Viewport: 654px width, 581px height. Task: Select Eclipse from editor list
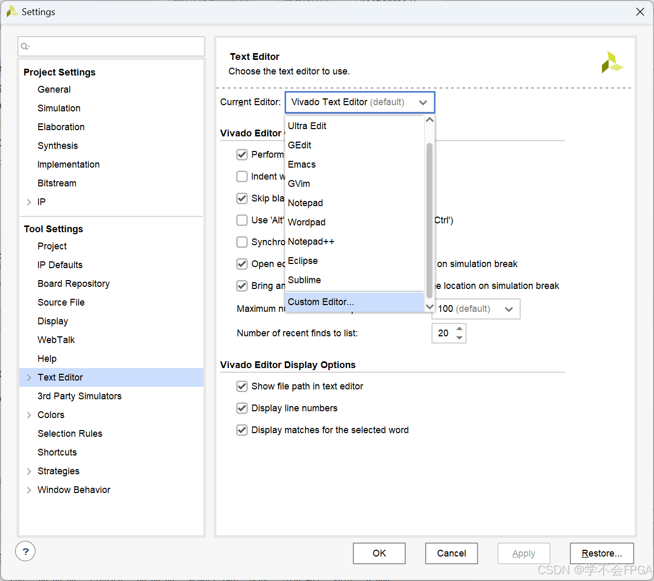[355, 261]
